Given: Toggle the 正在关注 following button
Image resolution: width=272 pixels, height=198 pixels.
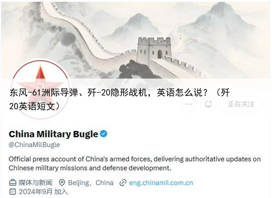Looking at the screenshot, I should tap(241, 104).
